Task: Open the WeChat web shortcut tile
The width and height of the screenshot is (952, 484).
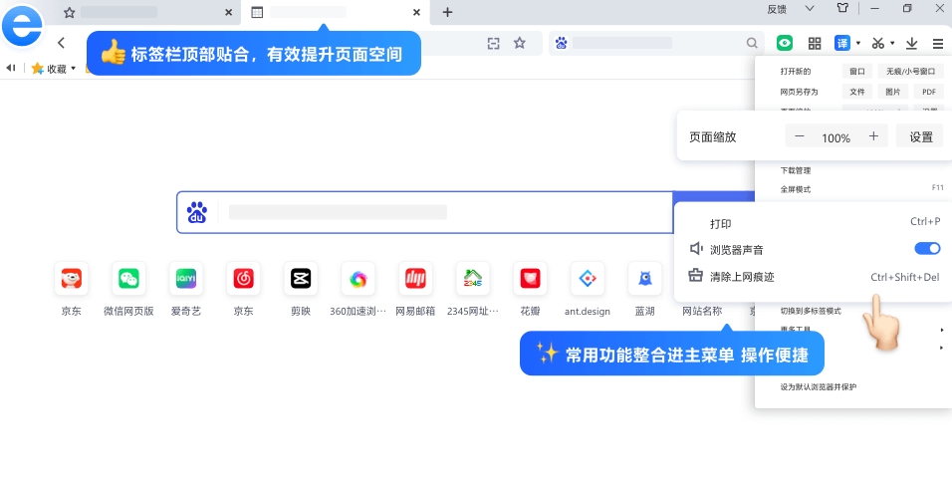Action: (128, 279)
